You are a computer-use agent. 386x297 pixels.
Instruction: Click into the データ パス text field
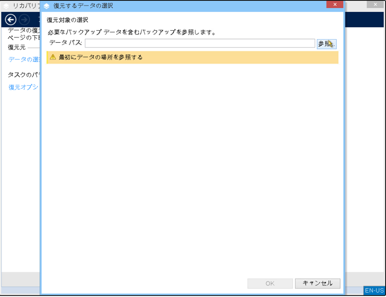[200, 43]
